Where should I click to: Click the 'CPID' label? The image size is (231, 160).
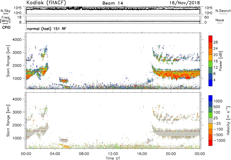6,27
